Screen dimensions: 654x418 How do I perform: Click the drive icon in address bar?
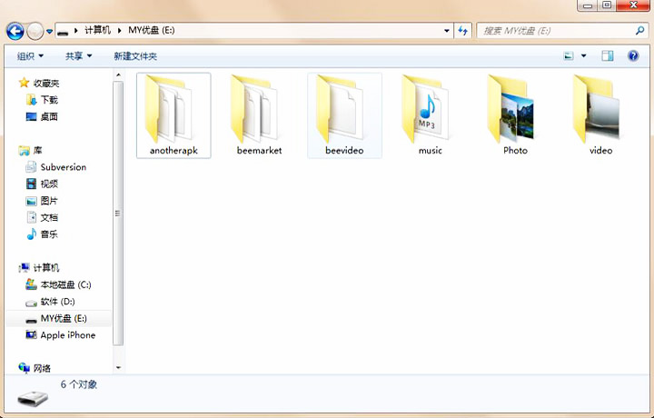(x=63, y=31)
